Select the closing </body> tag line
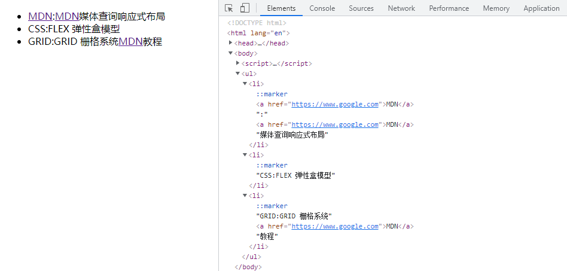This screenshot has width=567, height=271. (248, 267)
